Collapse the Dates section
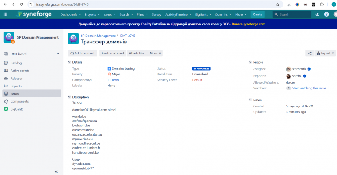The height and width of the screenshot is (175, 337). (250, 100)
